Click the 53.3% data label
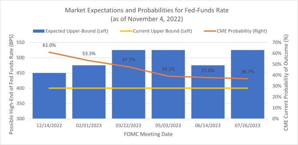This screenshot has width=298, height=145. point(89,54)
